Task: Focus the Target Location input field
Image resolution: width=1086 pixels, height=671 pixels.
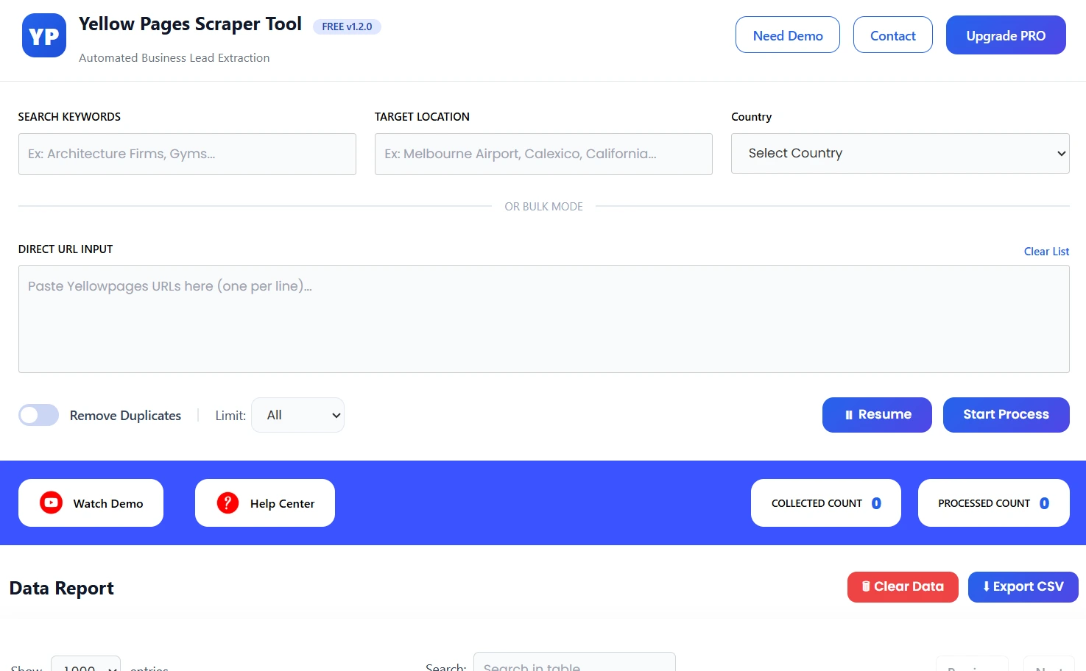Action: (x=543, y=154)
